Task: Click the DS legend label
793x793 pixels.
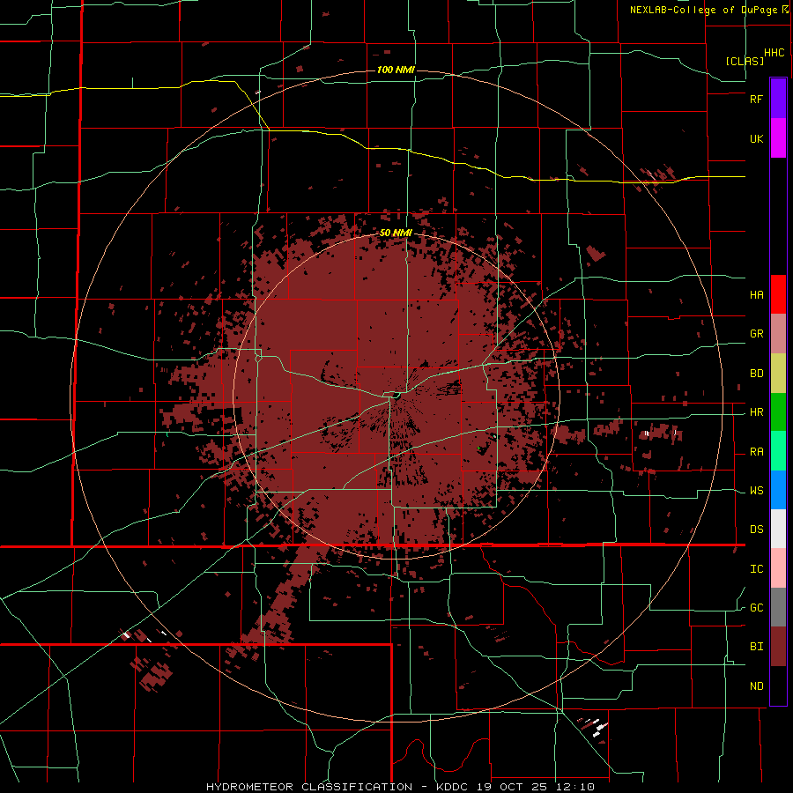Action: point(756,530)
